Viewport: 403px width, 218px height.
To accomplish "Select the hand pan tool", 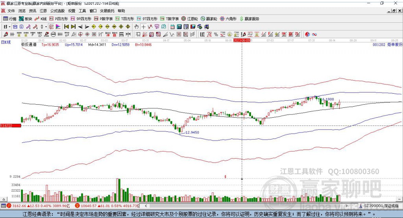I will pyautogui.click(x=136, y=27).
